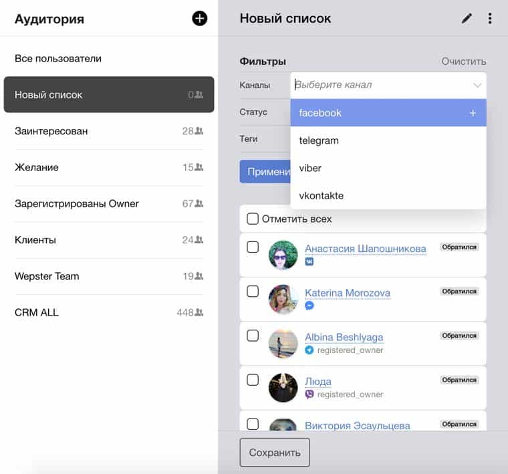
Task: Click the VK icon under Анастасия Шапошникова
Action: coord(309,261)
